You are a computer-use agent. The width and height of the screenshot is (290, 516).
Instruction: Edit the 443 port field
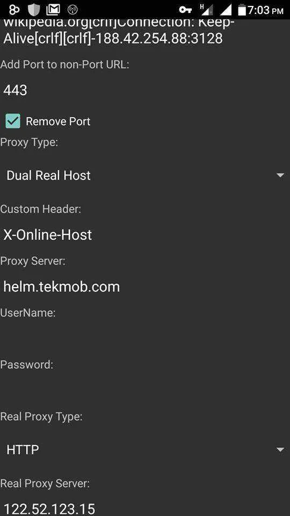click(145, 90)
